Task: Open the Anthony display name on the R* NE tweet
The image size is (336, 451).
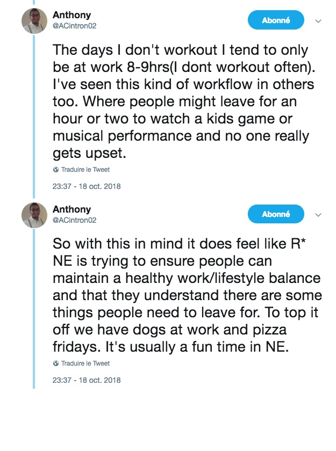Action: tap(72, 209)
